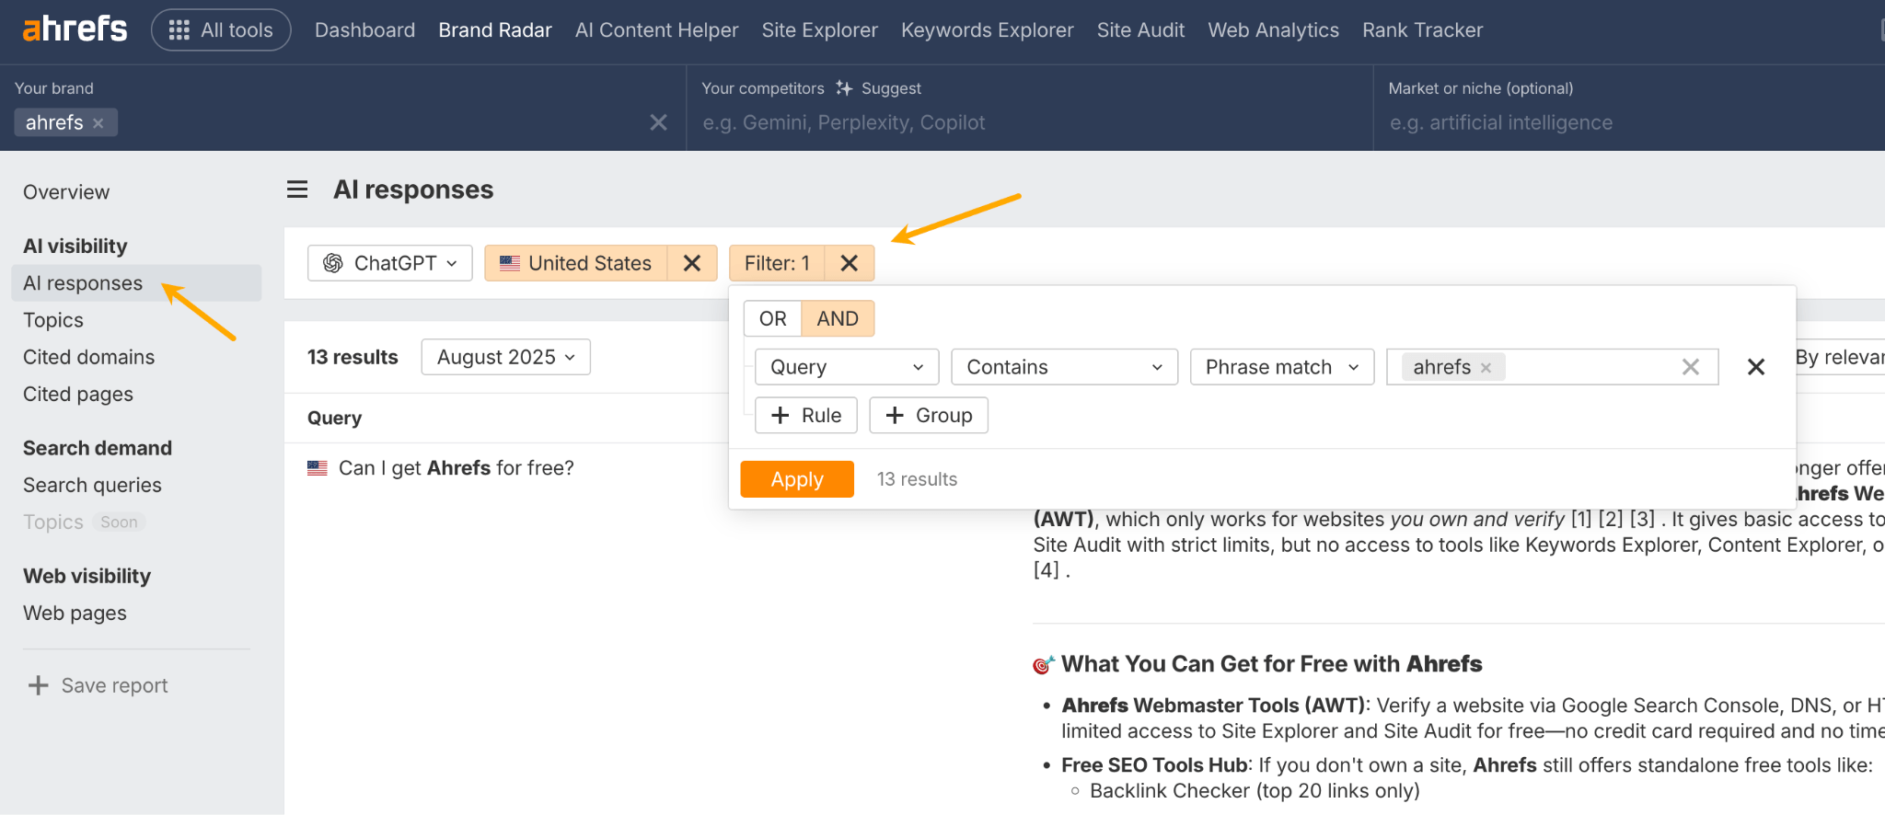Viewport: 1885px width, 815px height.
Task: Click the competitors input field
Action: pyautogui.click(x=1029, y=122)
